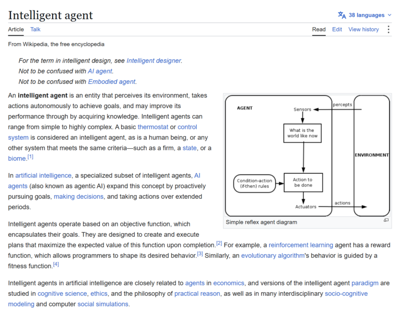Expand the languages chevron arrow
Image resolution: width=401 pixels, height=313 pixels.
(389, 15)
